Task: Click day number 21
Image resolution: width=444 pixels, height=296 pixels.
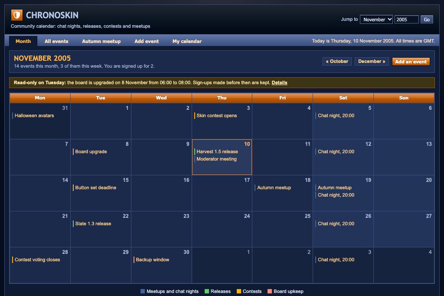Action: coord(65,216)
